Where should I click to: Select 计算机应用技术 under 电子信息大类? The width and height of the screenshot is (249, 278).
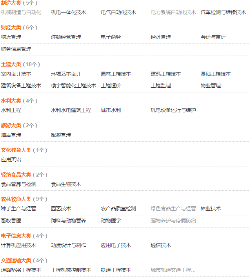tap(18, 246)
